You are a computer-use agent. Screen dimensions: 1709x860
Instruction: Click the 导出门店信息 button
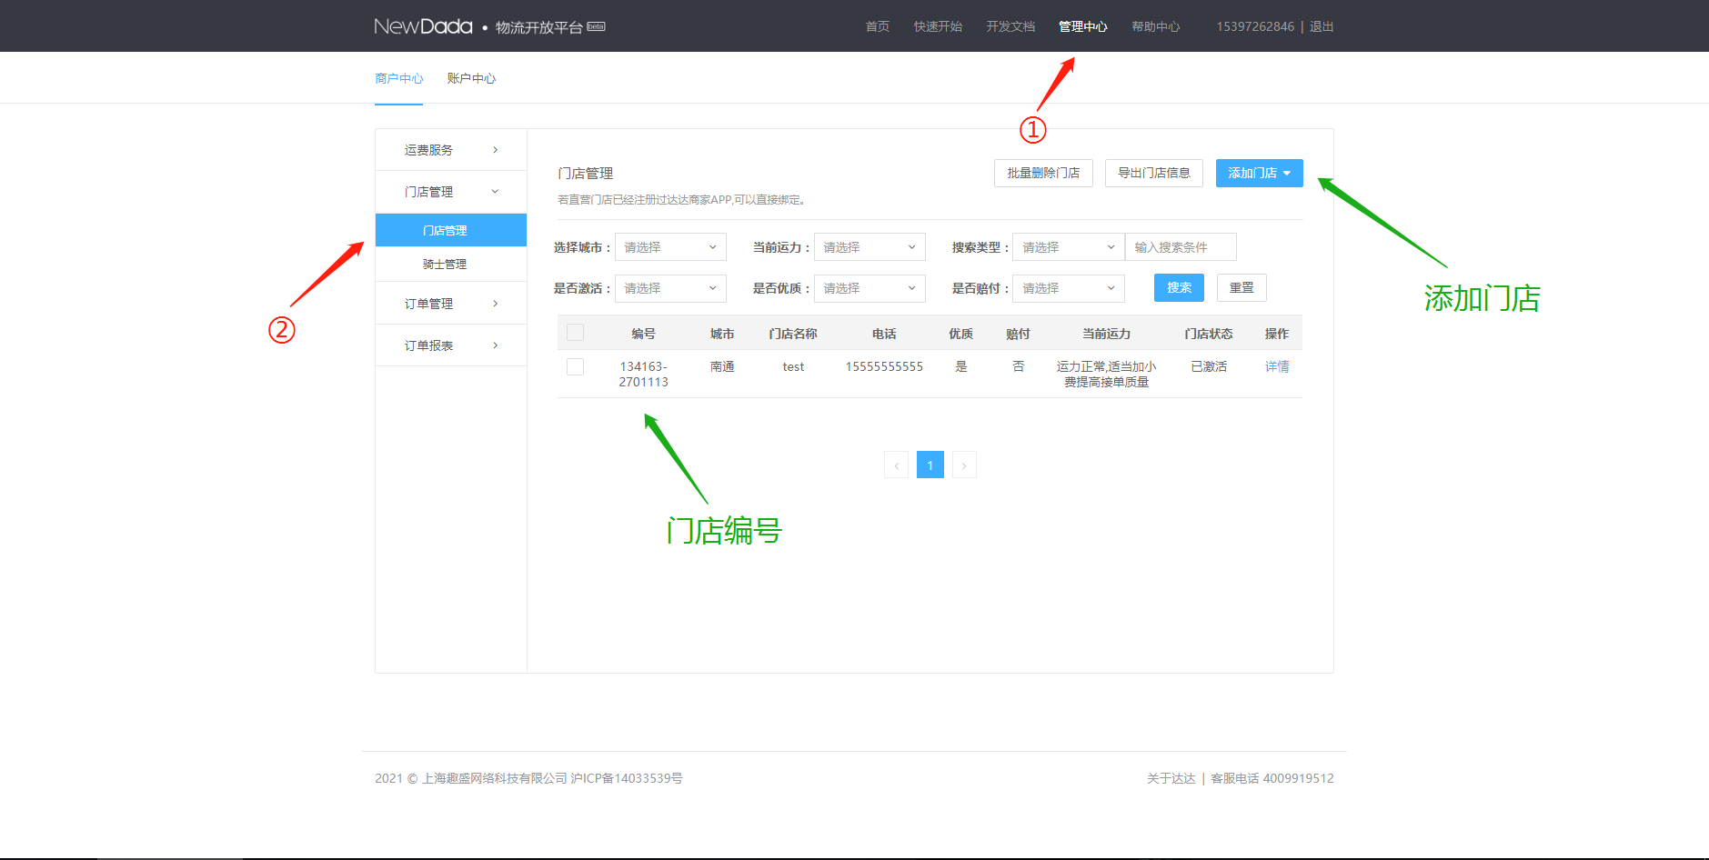click(x=1153, y=173)
